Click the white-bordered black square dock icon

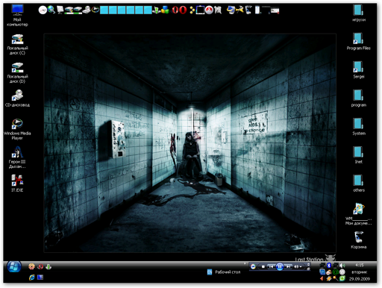[x=200, y=10]
